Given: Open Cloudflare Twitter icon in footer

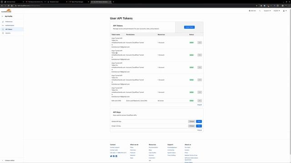Looking at the screenshot, I should click(111, 156).
